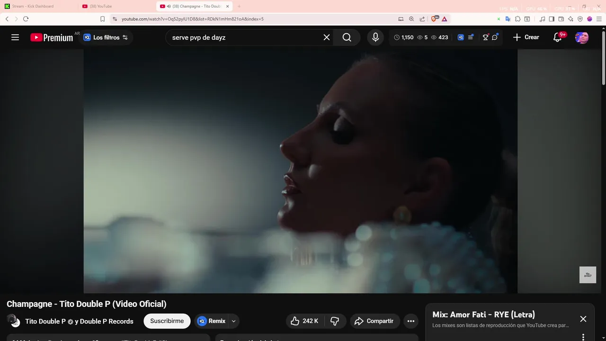Share this page from address bar
606x341 pixels.
coord(422,19)
